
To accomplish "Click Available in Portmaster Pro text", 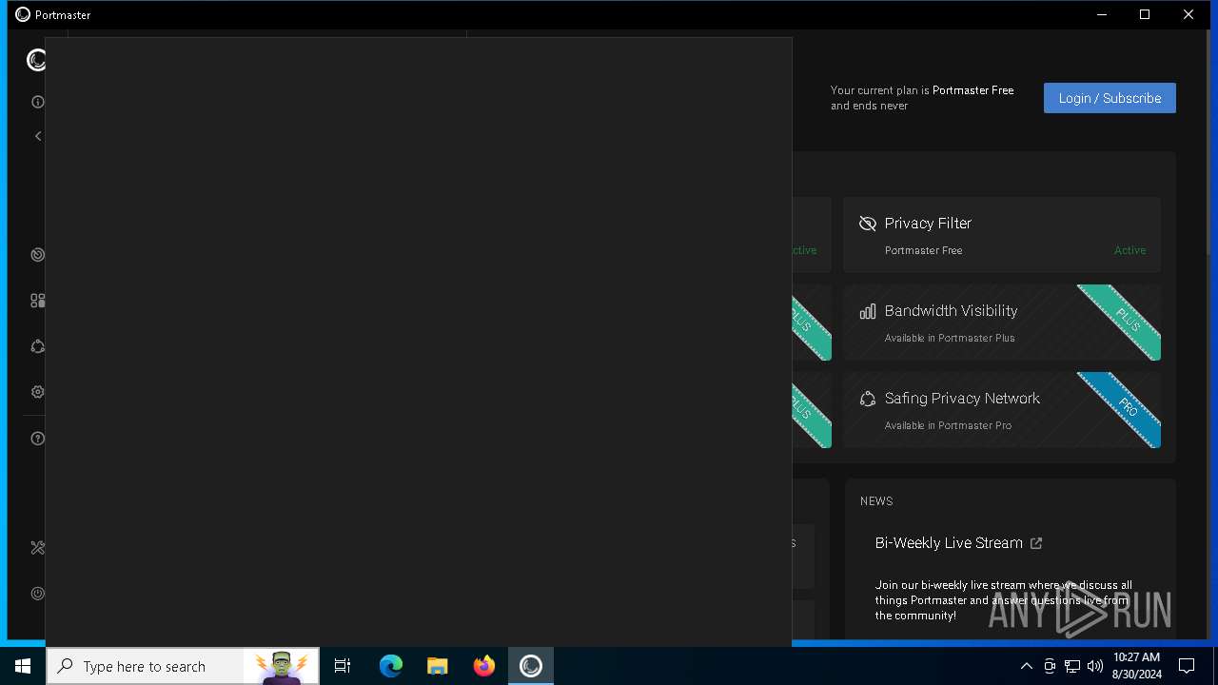I will coord(948,425).
